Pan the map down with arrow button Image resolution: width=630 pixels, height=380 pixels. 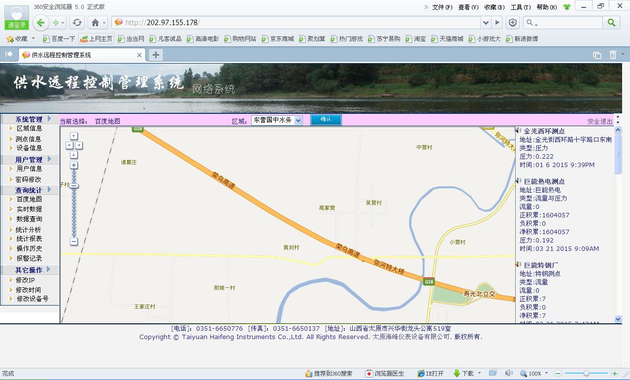74,155
